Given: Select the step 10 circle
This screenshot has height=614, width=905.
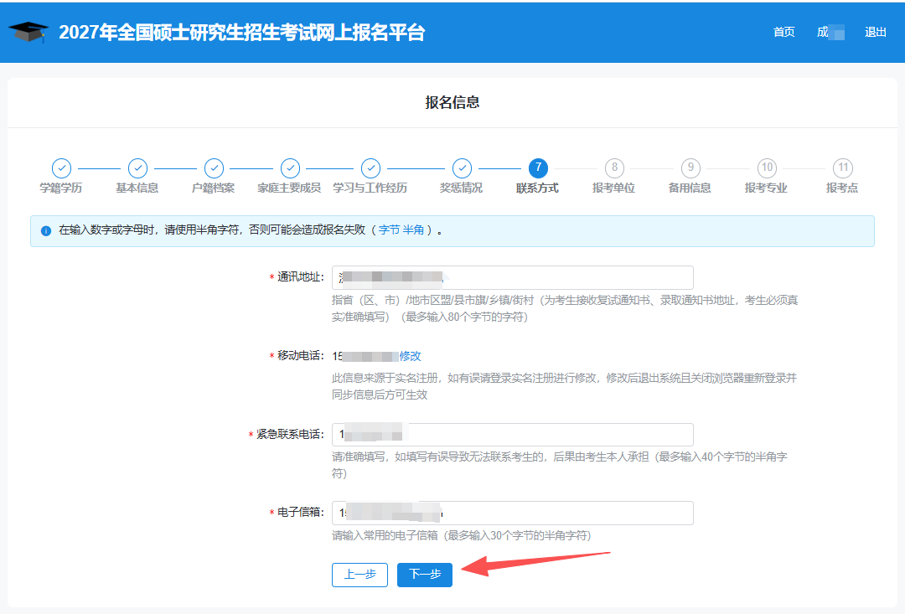Looking at the screenshot, I should [767, 168].
